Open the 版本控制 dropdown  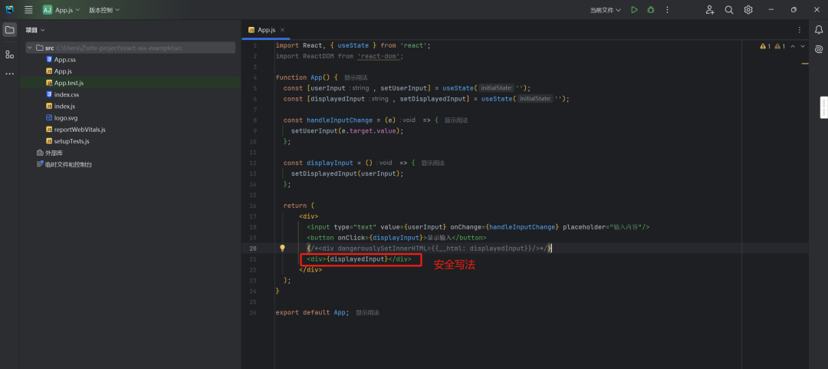tap(104, 9)
